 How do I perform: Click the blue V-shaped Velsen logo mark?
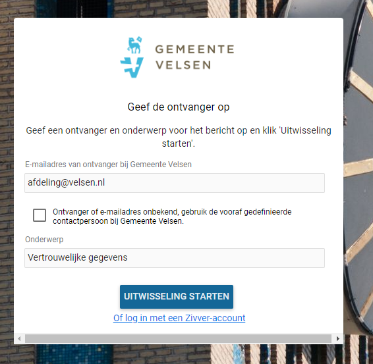132,68
